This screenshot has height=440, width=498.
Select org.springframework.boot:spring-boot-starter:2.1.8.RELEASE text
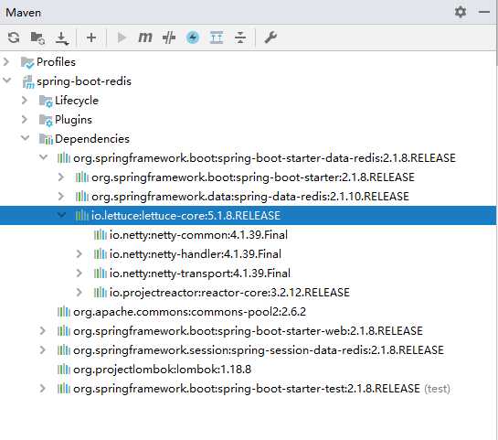coord(253,177)
